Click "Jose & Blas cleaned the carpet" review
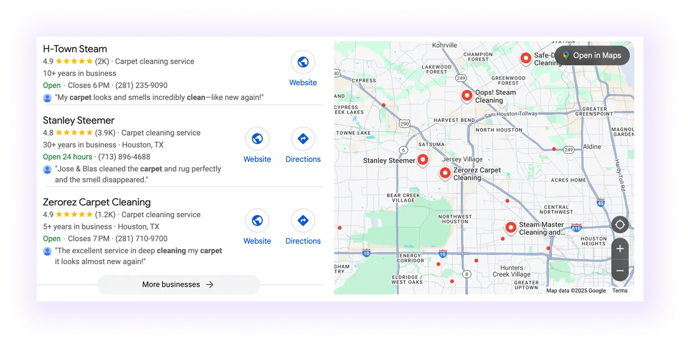The height and width of the screenshot is (346, 688). pyautogui.click(x=138, y=174)
